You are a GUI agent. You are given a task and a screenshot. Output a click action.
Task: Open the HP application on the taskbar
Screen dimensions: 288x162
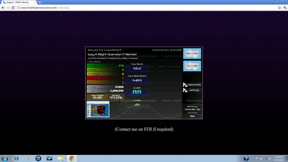[x=38, y=158]
